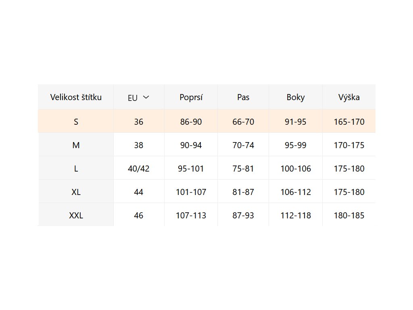The image size is (413, 310).
Task: Click EU size 46 cell
Action: click(138, 215)
